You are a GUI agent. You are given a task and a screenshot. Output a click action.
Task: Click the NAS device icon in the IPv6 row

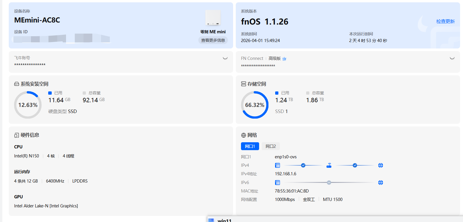coord(278,183)
